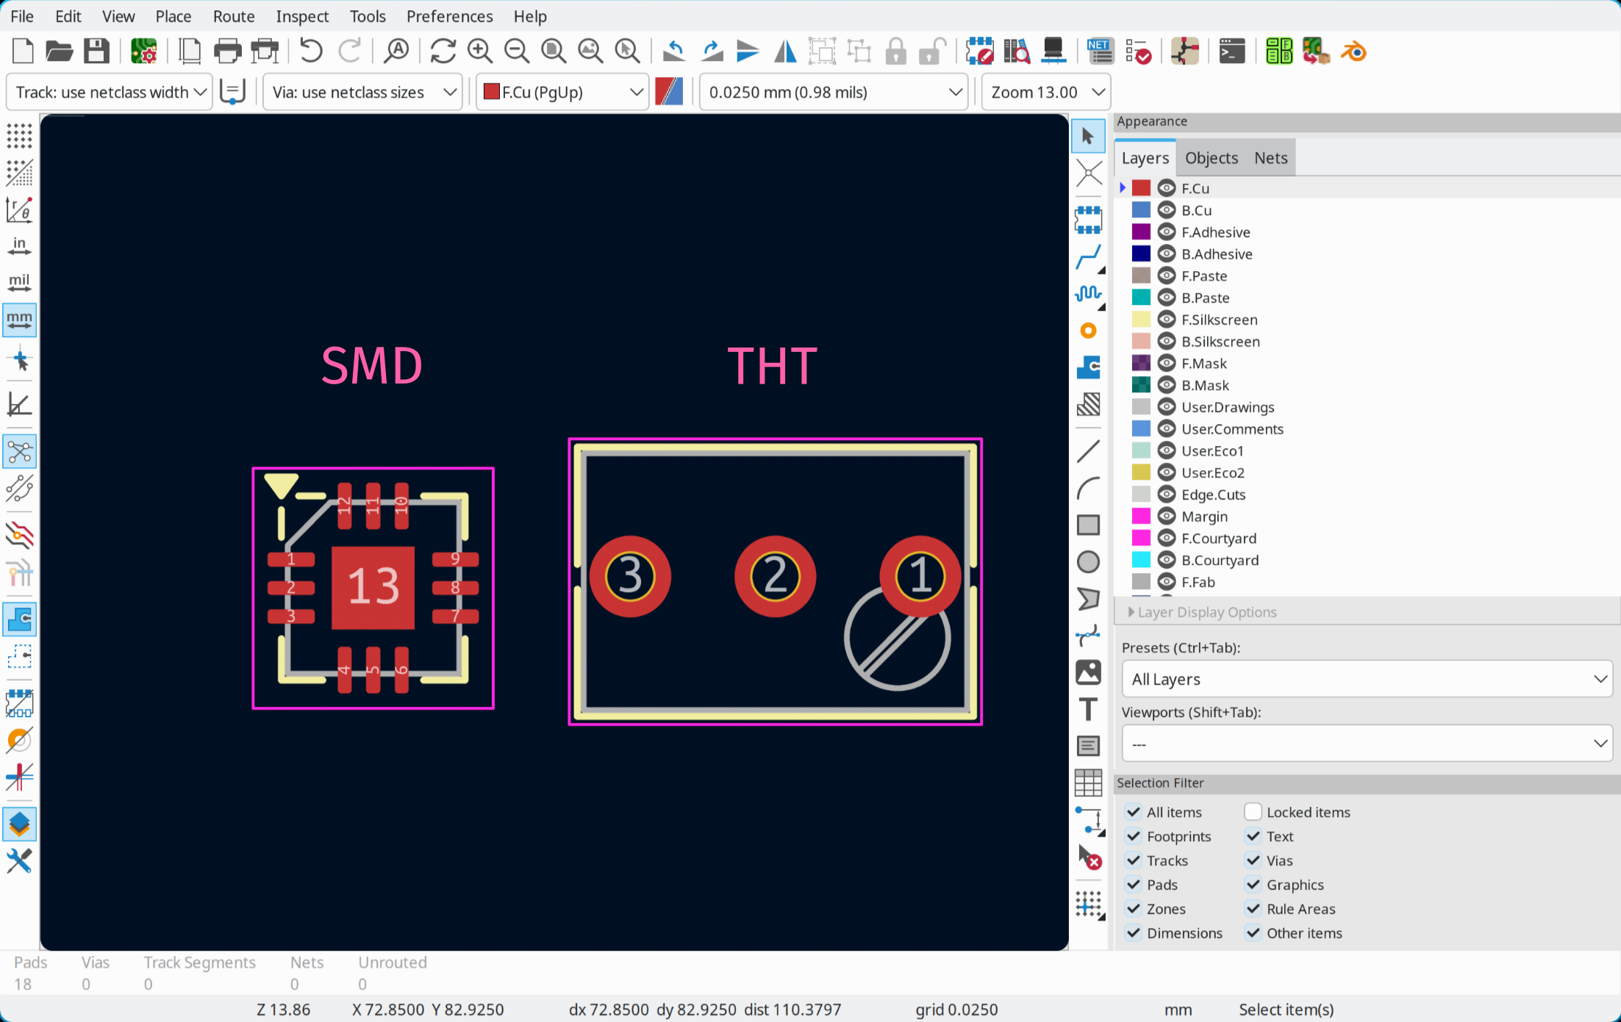Viewport: 1621px width, 1022px height.
Task: Open the Via size dropdown
Action: (362, 93)
